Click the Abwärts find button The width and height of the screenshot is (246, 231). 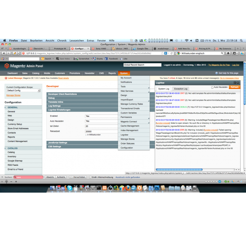click(50, 177)
